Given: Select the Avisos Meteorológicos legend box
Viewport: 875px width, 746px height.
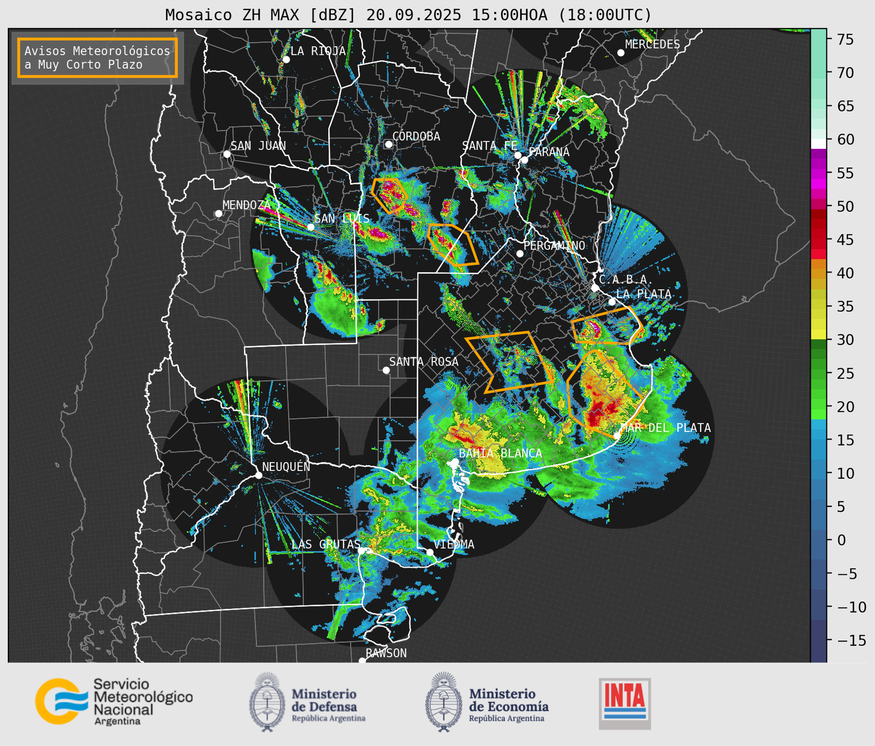Looking at the screenshot, I should (x=98, y=58).
